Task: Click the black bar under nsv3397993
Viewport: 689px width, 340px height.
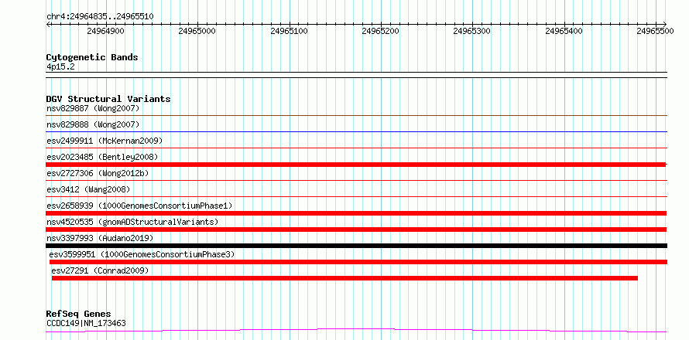Action: 356,246
